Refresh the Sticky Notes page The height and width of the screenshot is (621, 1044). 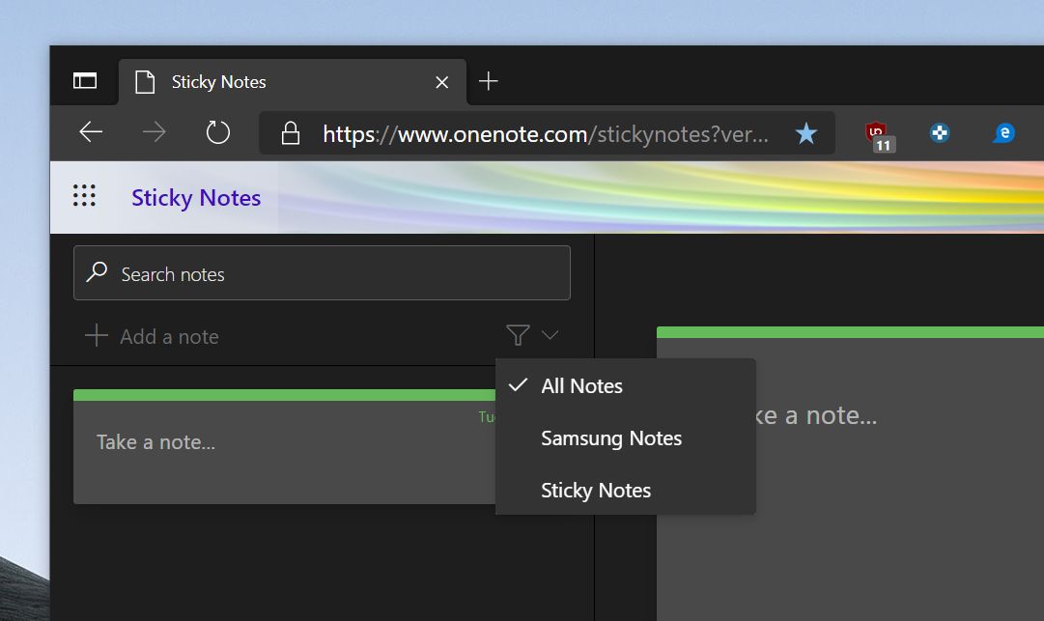coord(217,131)
